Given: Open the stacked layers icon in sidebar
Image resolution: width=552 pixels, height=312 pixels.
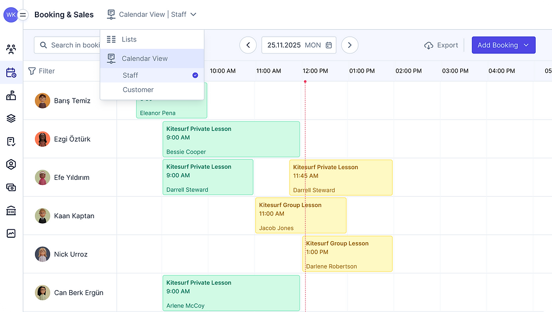Looking at the screenshot, I should [x=11, y=118].
